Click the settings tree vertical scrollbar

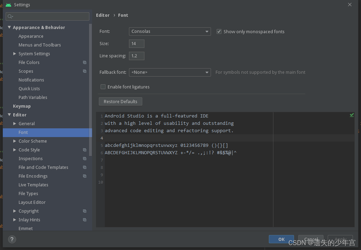(90, 90)
